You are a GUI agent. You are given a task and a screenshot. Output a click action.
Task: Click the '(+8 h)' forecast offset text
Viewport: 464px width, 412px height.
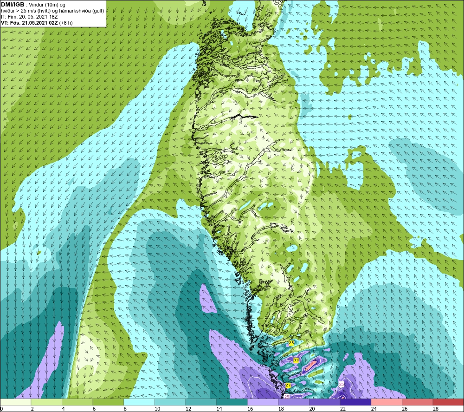pos(66,23)
